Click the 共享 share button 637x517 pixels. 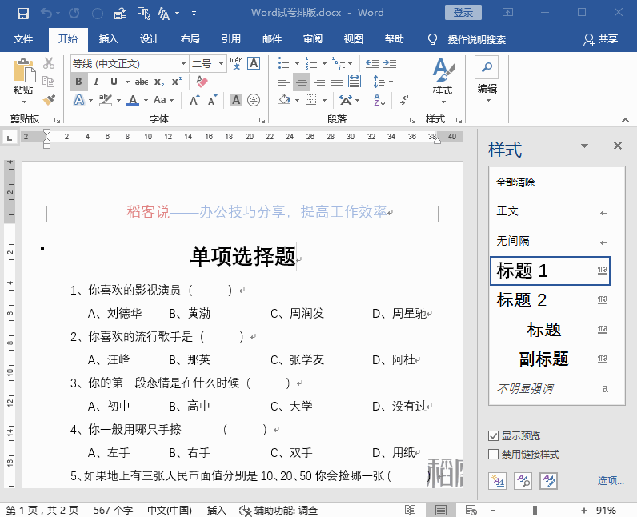tap(601, 39)
